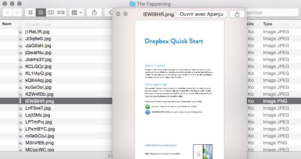Click the Quick Look fullscreen toggle icon
This screenshot has height=159, width=301.
tap(125, 14)
